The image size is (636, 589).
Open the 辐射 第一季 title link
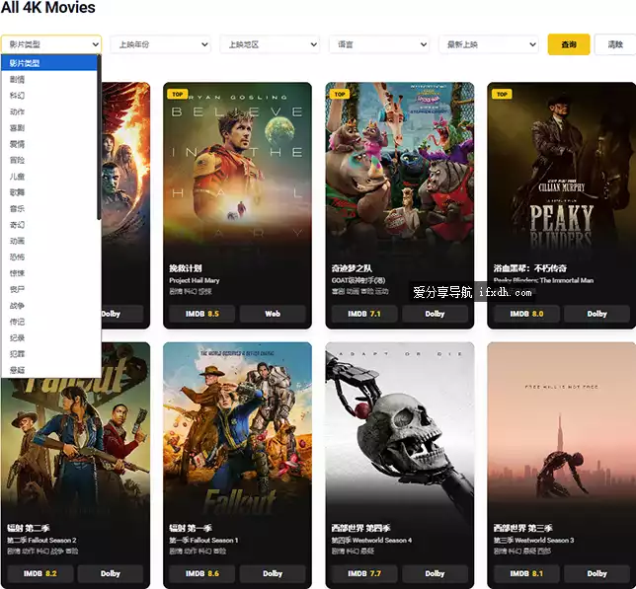coord(191,528)
